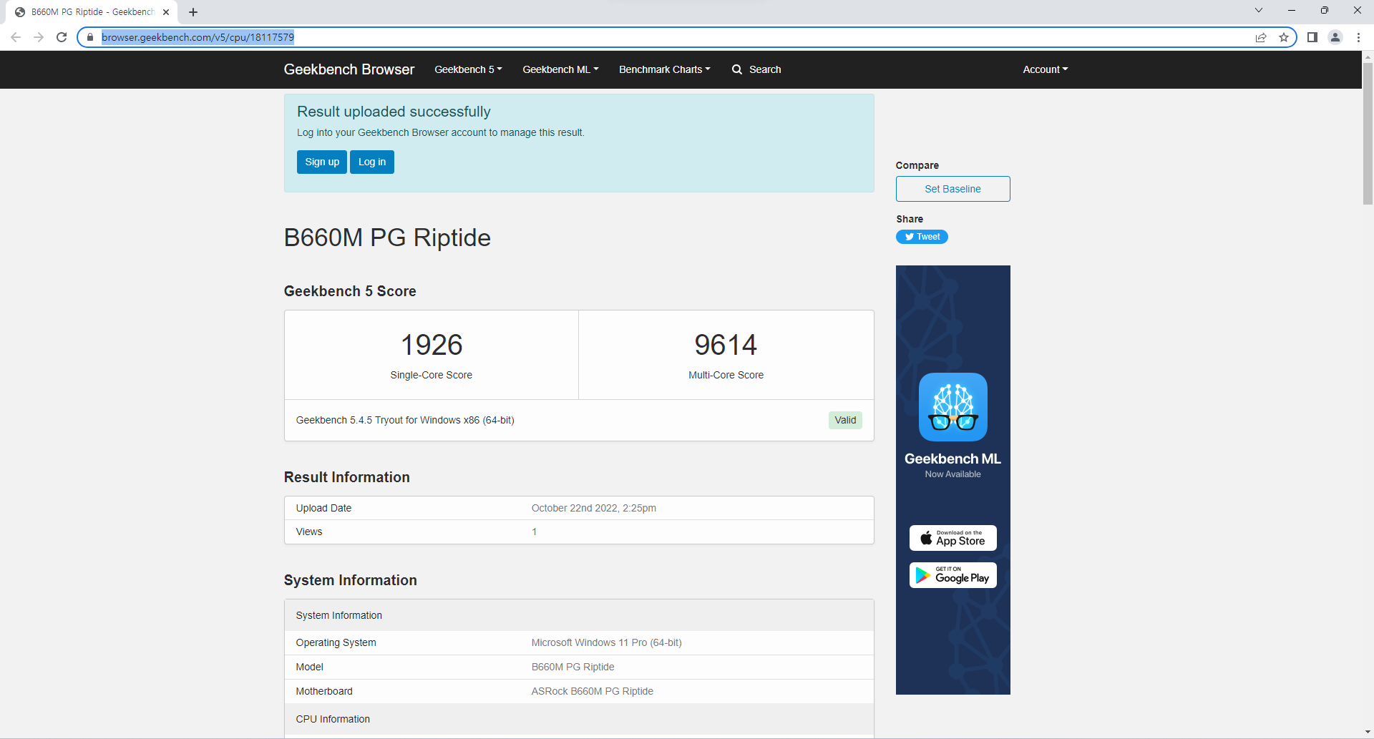View site security lock info

pyautogui.click(x=90, y=37)
